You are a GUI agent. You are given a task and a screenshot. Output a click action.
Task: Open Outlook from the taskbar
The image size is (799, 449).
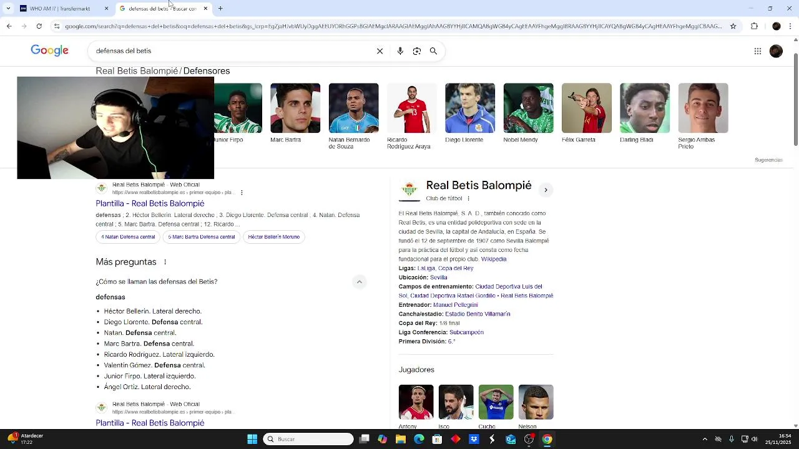tap(511, 439)
